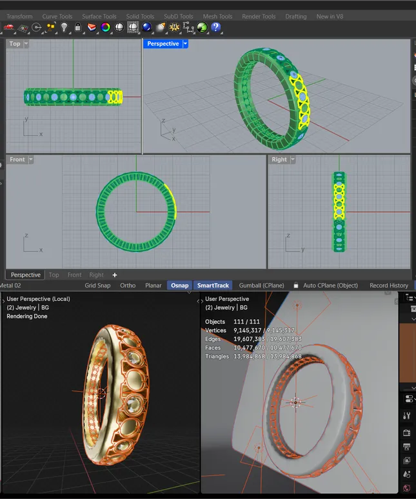
Task: Click the light bulb icon in toolbar
Action: (64, 27)
